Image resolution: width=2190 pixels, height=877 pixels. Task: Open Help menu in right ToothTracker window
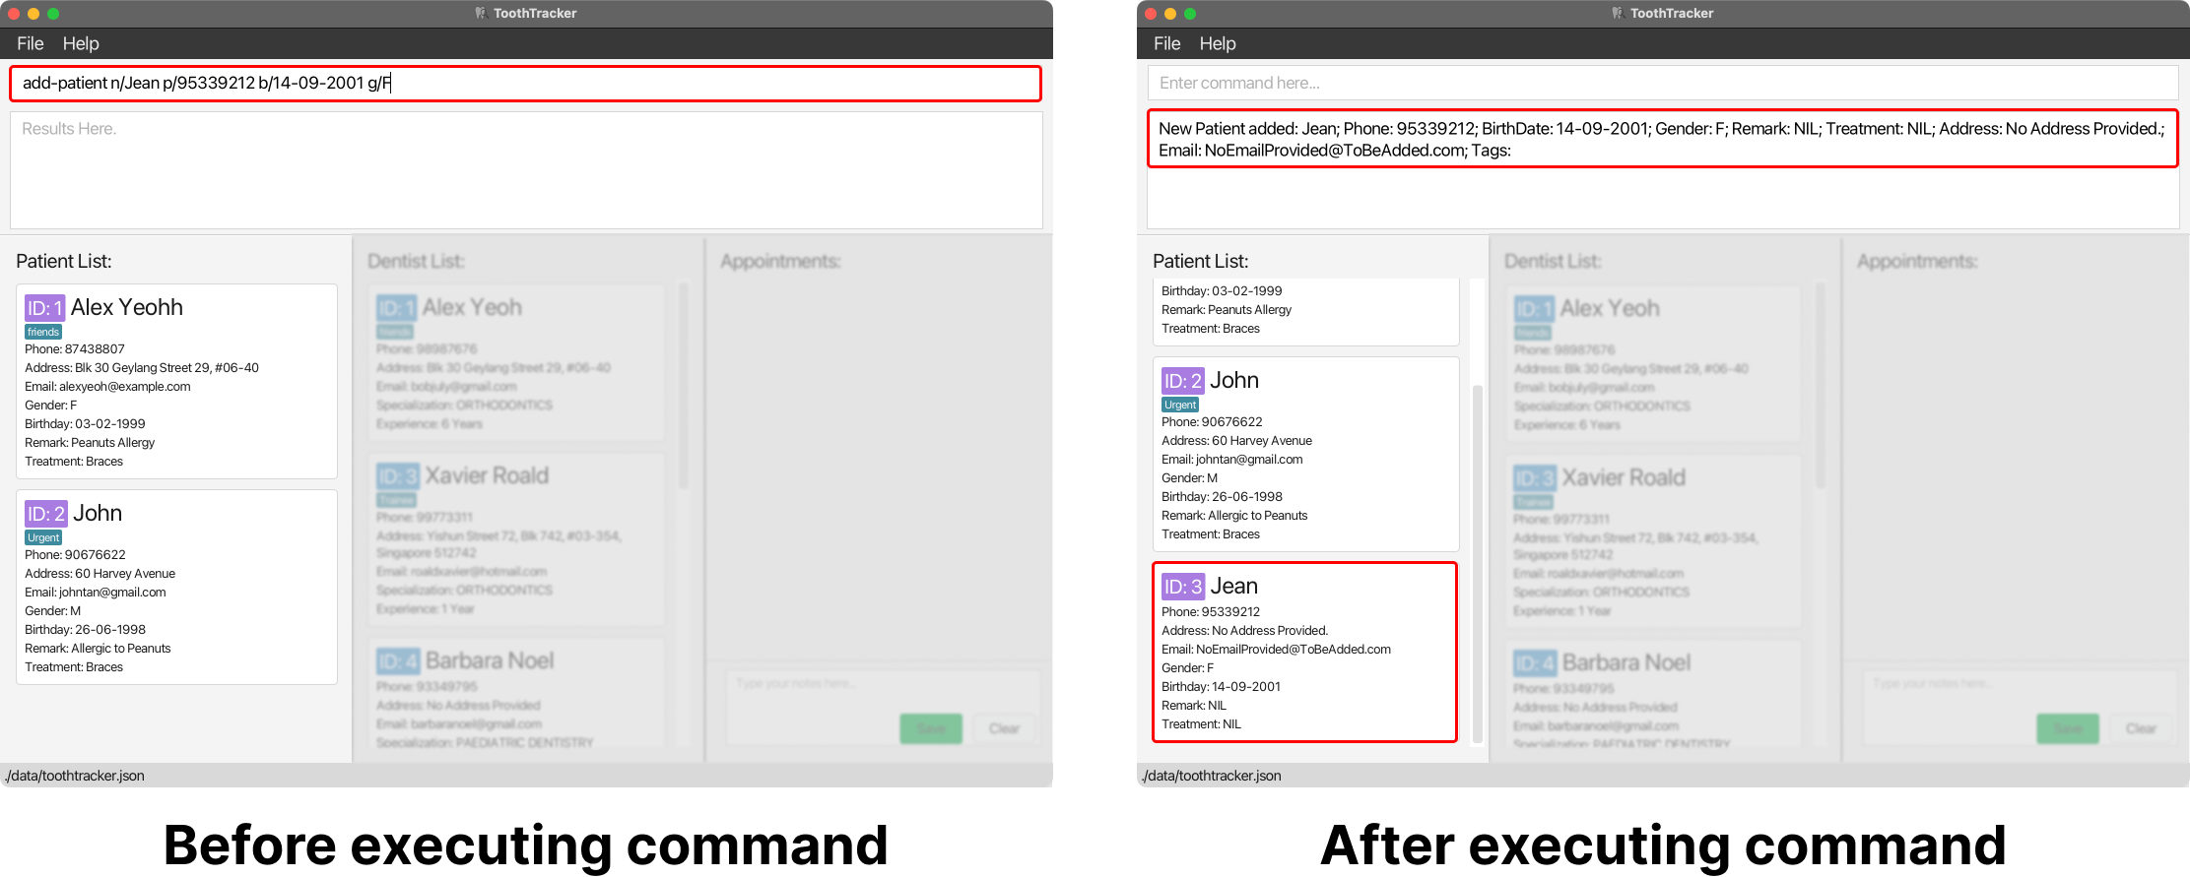click(1218, 43)
